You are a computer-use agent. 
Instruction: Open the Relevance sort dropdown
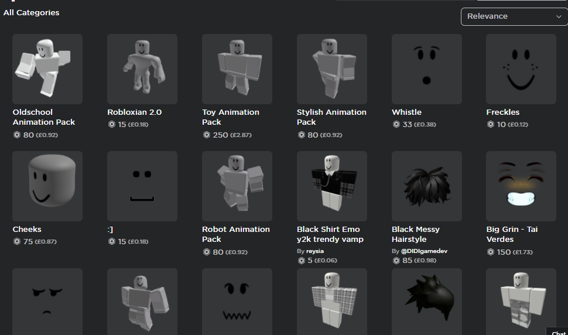click(x=514, y=16)
